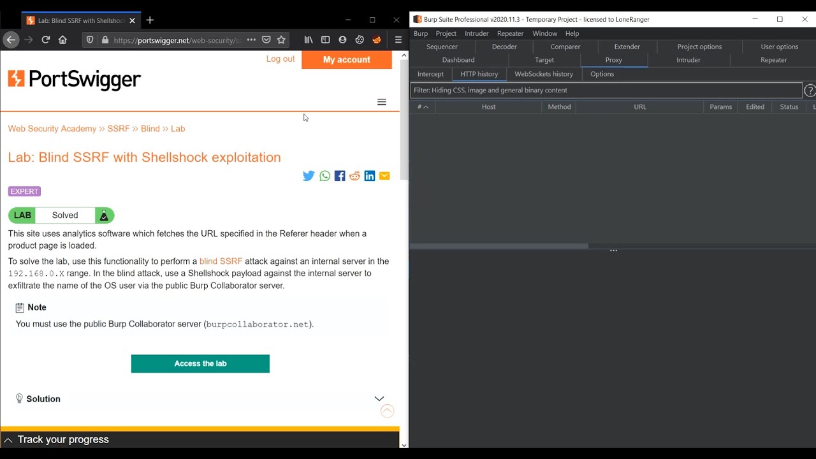Open Help menu in Burp Suite

pos(572,33)
